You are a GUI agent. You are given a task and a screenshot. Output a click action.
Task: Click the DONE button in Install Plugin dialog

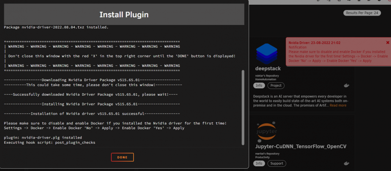tap(122, 157)
